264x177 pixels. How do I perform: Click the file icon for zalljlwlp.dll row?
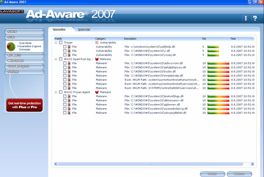[x=69, y=47]
